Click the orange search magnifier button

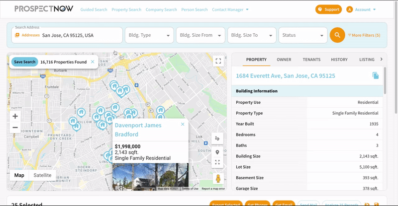pyautogui.click(x=337, y=35)
